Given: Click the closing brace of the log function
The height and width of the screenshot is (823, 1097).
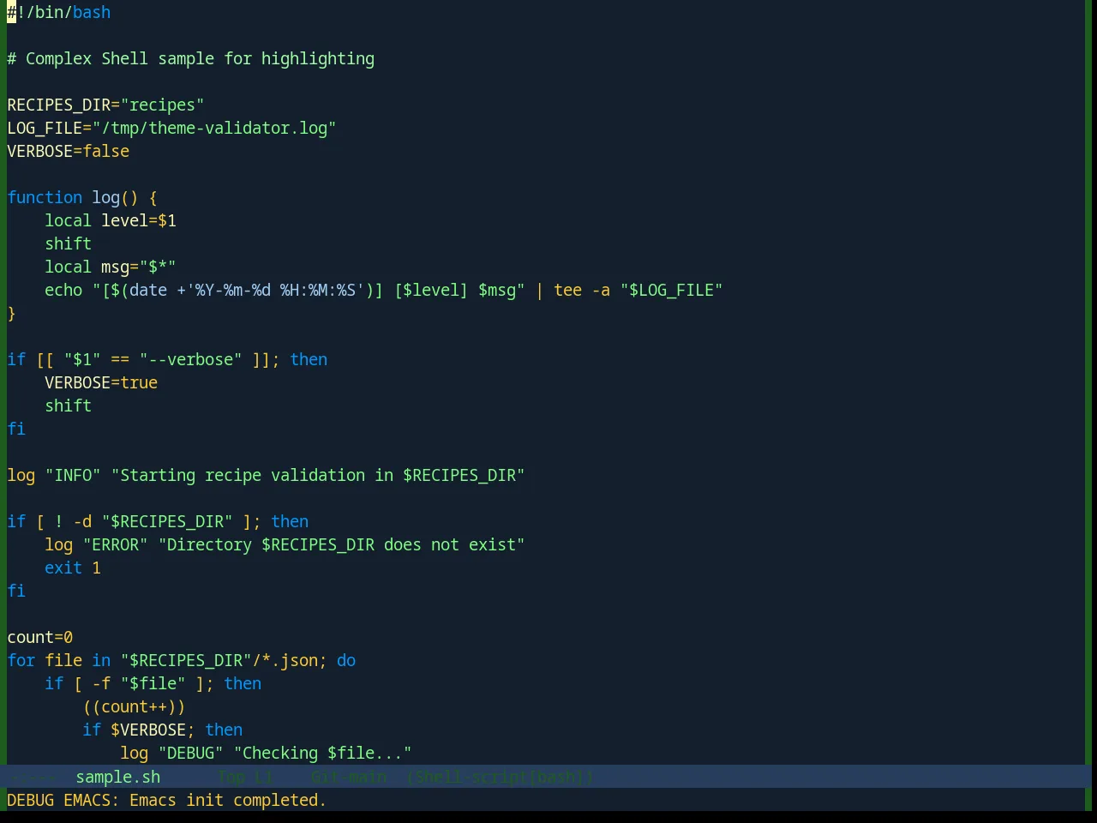Looking at the screenshot, I should (x=11, y=313).
